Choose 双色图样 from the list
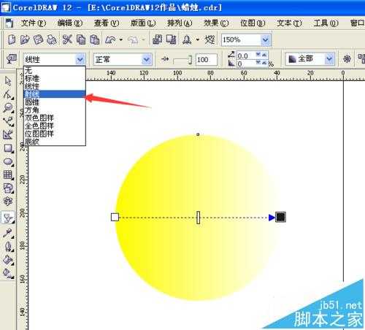 point(39,118)
